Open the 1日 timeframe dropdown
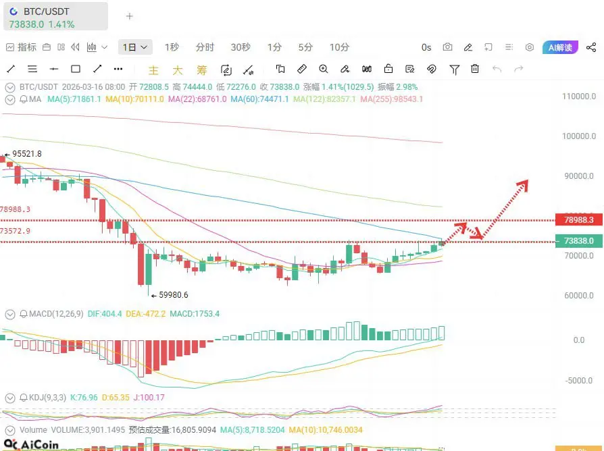The height and width of the screenshot is (451, 604). 135,47
